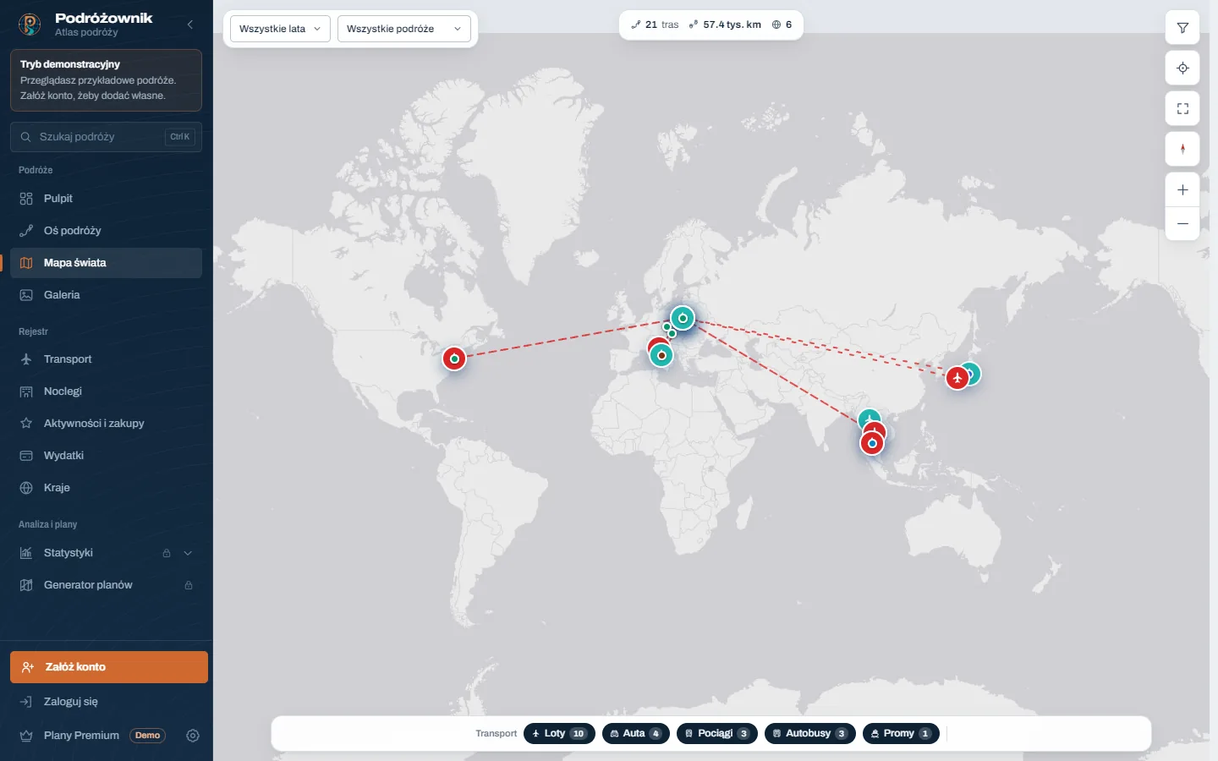This screenshot has width=1218, height=761.
Task: Open Plany Premium
Action: 81,736
